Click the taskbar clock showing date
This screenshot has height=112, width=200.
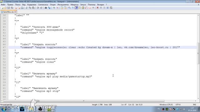(192, 109)
